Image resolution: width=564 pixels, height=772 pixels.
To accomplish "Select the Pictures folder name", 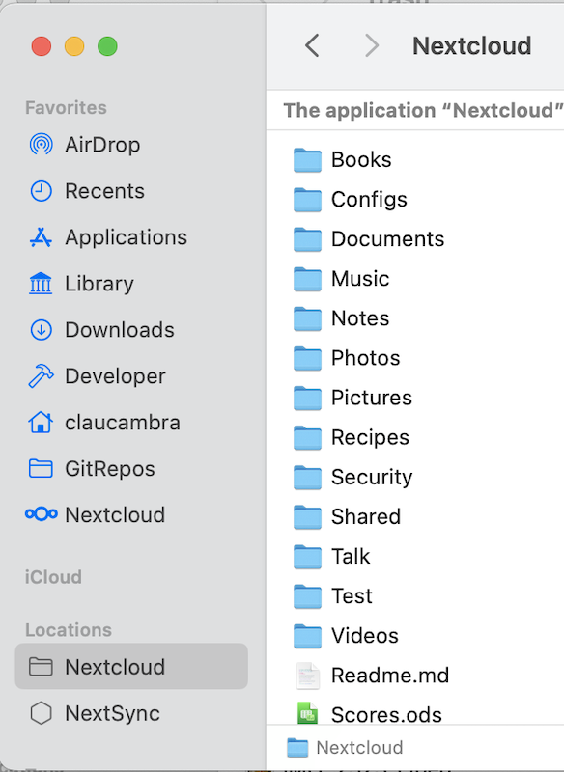I will pos(372,398).
